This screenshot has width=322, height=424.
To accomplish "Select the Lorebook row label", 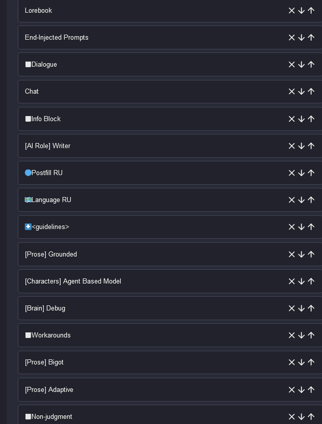I will point(38,11).
